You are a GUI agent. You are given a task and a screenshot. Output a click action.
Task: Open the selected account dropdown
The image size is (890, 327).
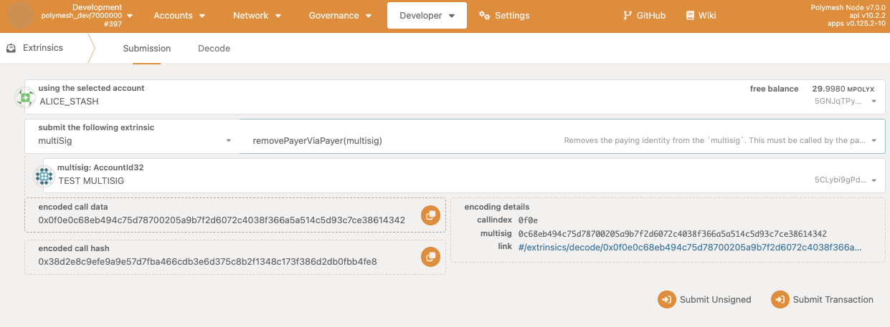(x=873, y=102)
